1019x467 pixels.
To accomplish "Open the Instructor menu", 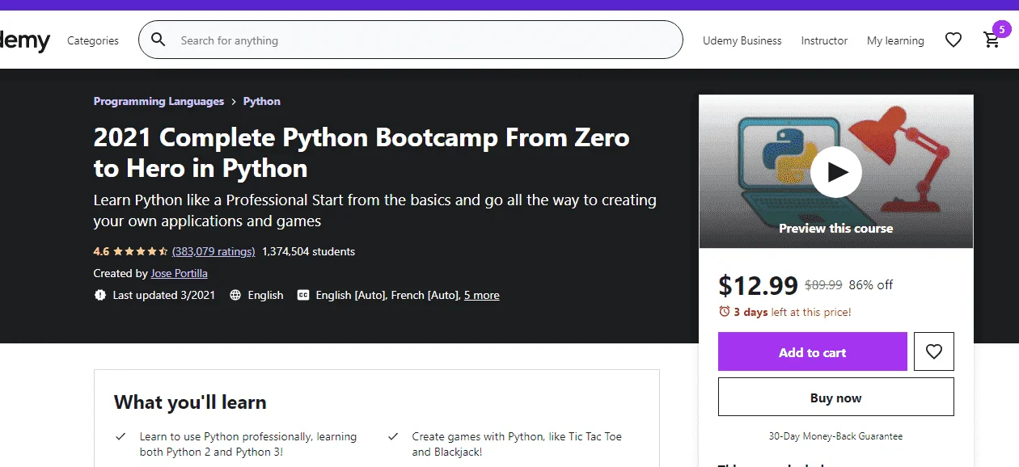I will pyautogui.click(x=824, y=40).
